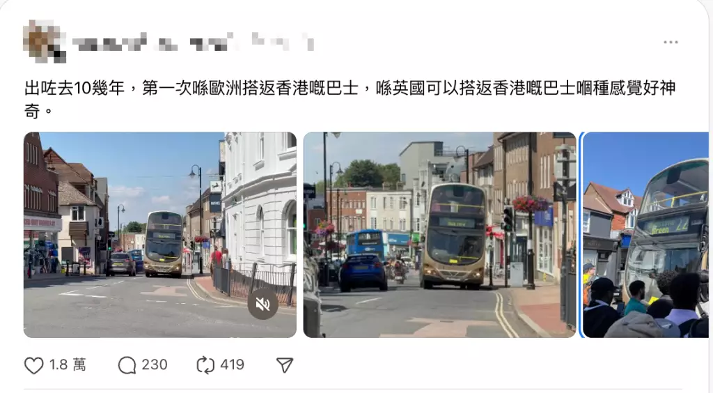Click the 419 repost count
Image resolution: width=713 pixels, height=393 pixels.
pos(233,365)
